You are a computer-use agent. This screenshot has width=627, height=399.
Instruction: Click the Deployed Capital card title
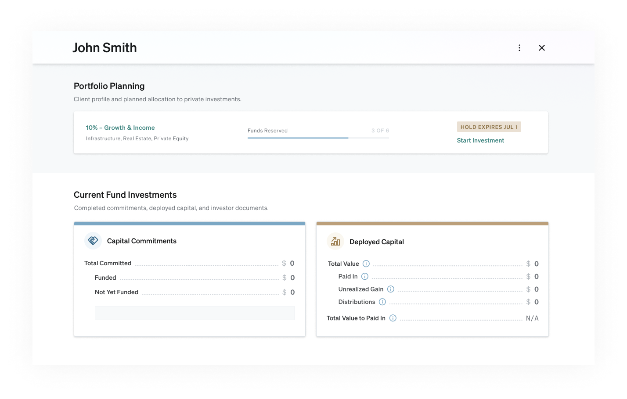tap(377, 242)
